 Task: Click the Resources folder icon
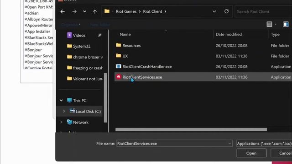point(119,45)
